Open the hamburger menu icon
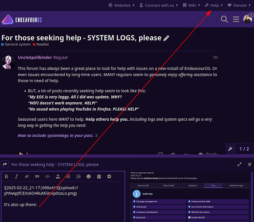This screenshot has width=254, height=222. coord(236,19)
